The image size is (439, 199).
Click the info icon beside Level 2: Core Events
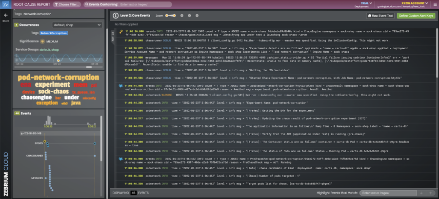tap(115, 16)
